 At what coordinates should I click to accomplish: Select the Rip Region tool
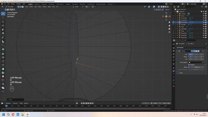tap(3, 92)
